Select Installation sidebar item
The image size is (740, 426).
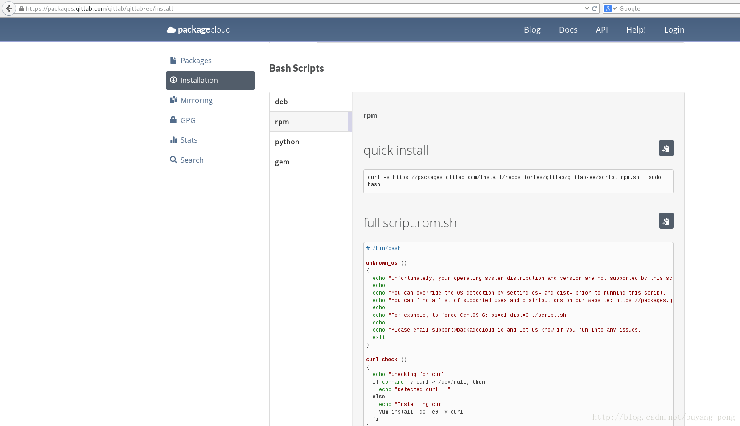point(210,80)
